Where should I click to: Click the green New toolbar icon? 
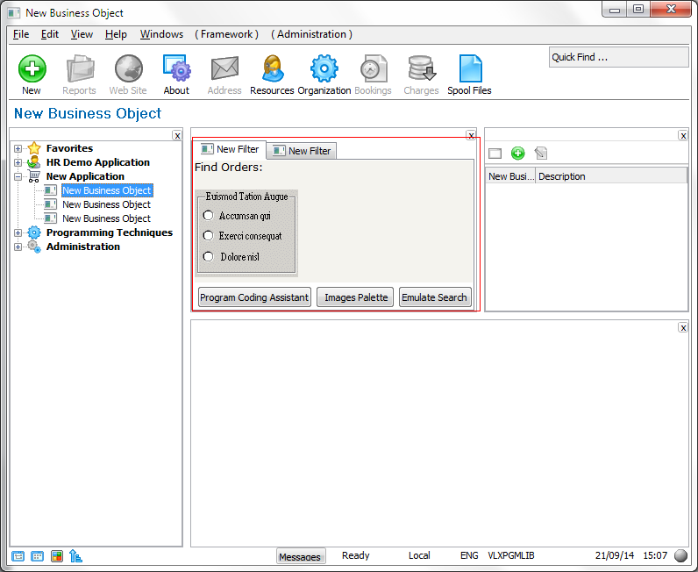pyautogui.click(x=32, y=68)
